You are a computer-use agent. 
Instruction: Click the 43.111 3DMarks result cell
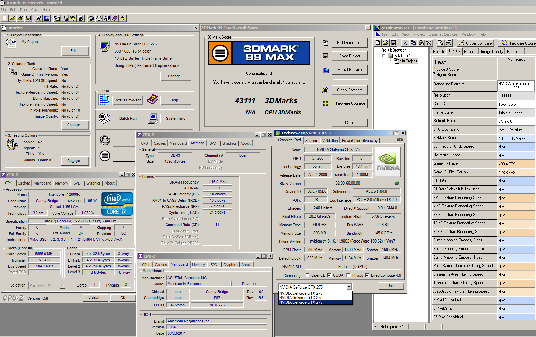click(x=516, y=138)
